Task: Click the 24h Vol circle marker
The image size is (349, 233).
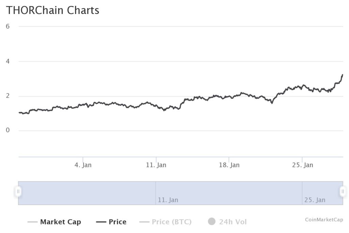Action: coord(212,222)
